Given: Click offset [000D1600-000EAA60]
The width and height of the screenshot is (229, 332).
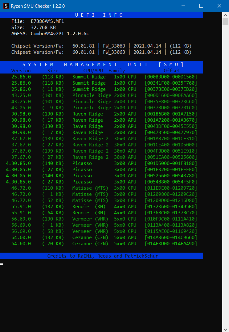Looking at the screenshot, I should point(171,95).
